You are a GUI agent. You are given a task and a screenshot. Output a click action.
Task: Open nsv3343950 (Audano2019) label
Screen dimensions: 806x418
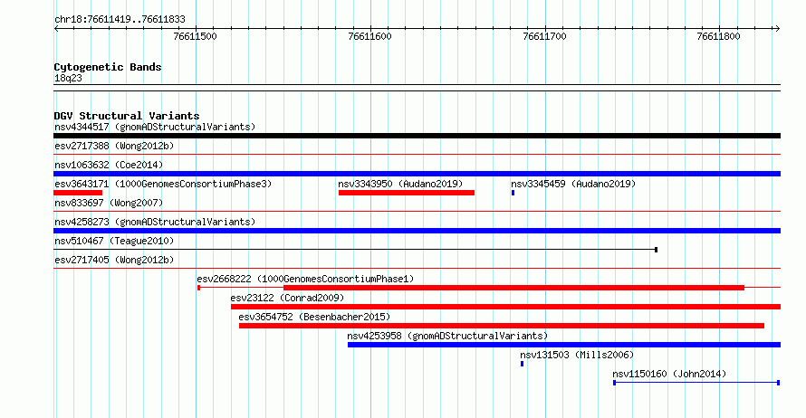[400, 184]
